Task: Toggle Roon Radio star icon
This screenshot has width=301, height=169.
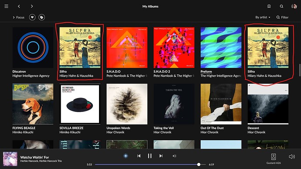Action: click(x=126, y=156)
